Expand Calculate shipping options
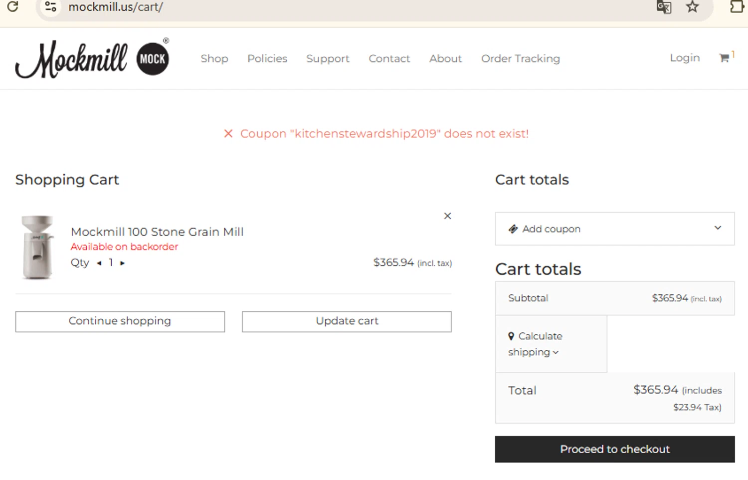This screenshot has height=480, width=748. coord(535,344)
